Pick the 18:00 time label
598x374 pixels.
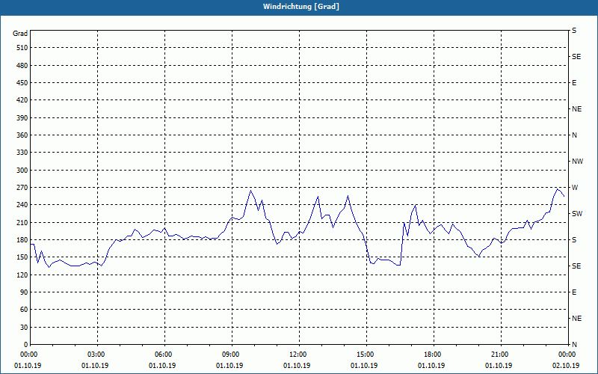point(433,355)
